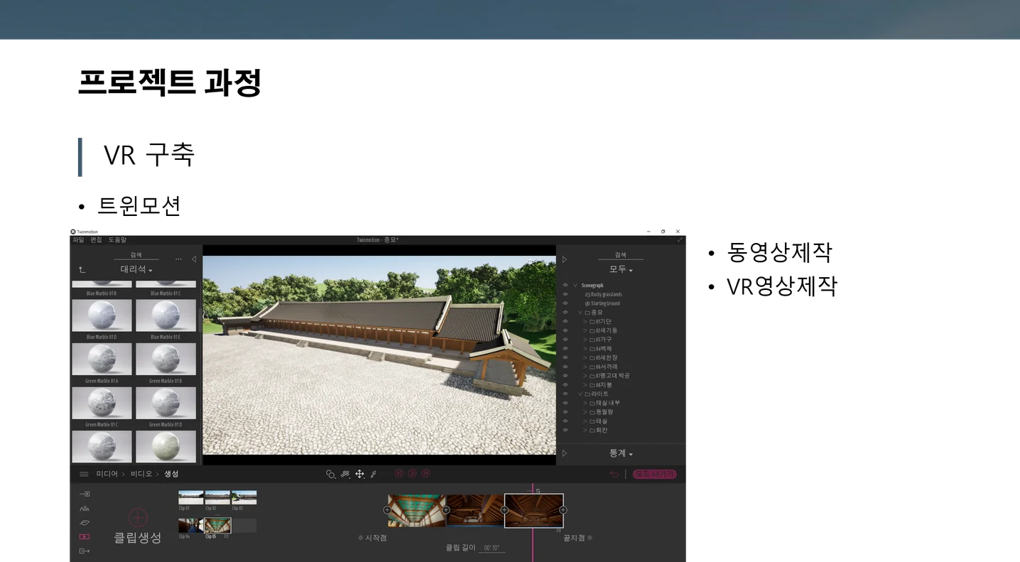
Task: Toggle Starting Ground visibility eye
Action: (565, 303)
